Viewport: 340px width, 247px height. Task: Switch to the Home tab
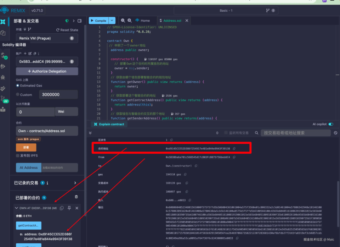pyautogui.click(x=143, y=20)
